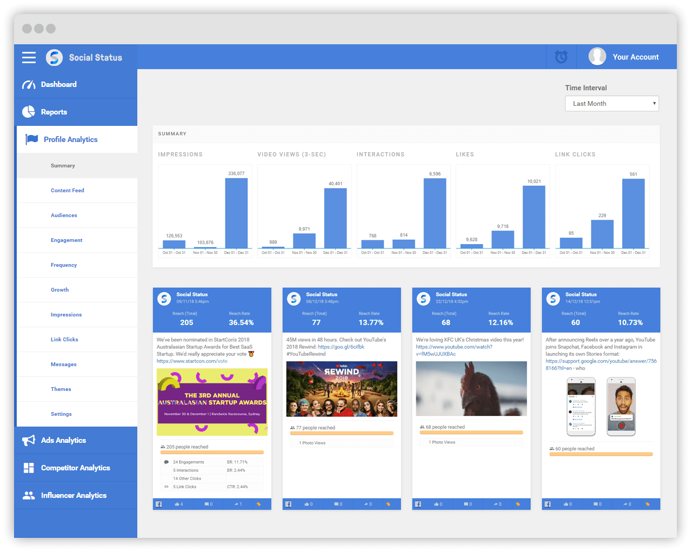Click profile avatar on the 09/11/18 post
Viewport: 692px width, 553px height.
pyautogui.click(x=164, y=298)
